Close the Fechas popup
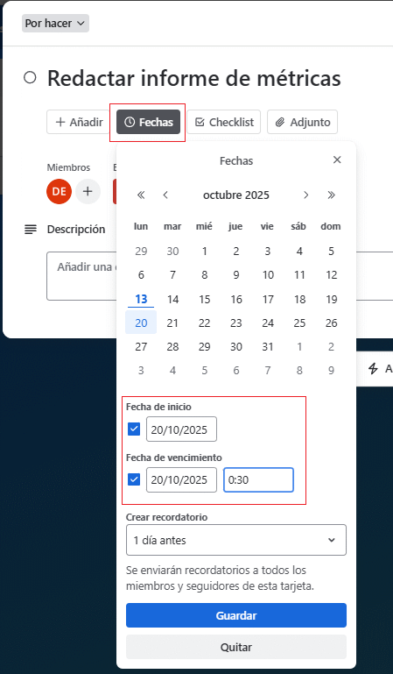 337,160
